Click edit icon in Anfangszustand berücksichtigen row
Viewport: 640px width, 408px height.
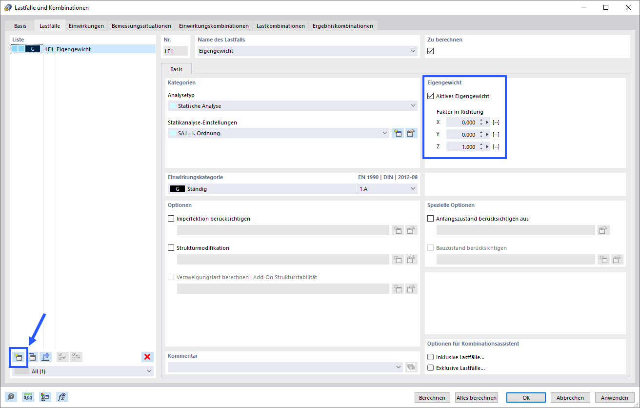click(x=604, y=230)
